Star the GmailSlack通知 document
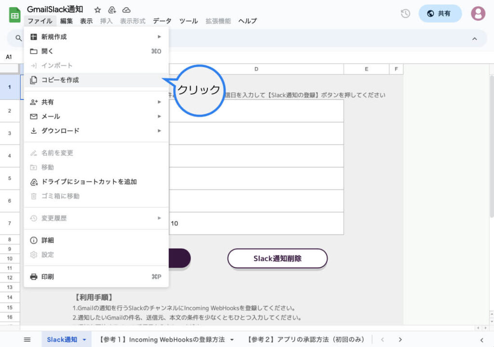The image size is (494, 347). [x=97, y=10]
